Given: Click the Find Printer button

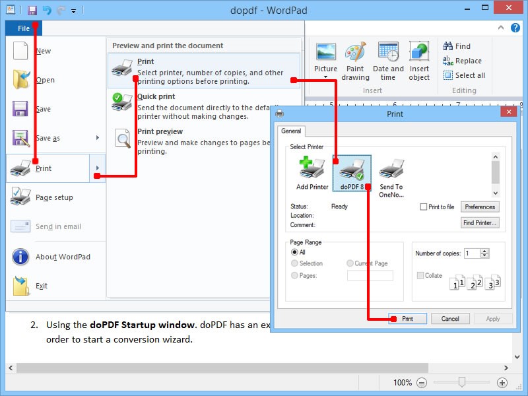Looking at the screenshot, I should (x=480, y=222).
